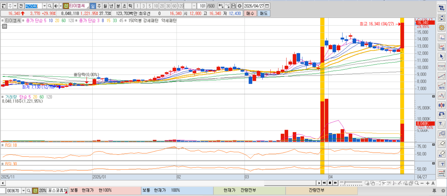Stop the chart replay
Viewport: 447px width, 196px height.
pos(330,183)
